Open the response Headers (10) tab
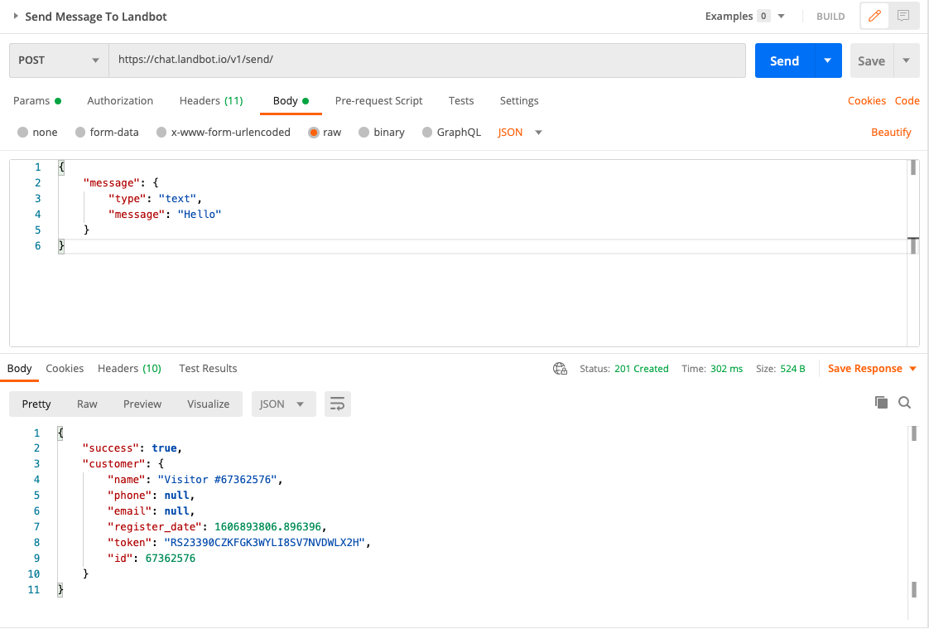 click(129, 369)
